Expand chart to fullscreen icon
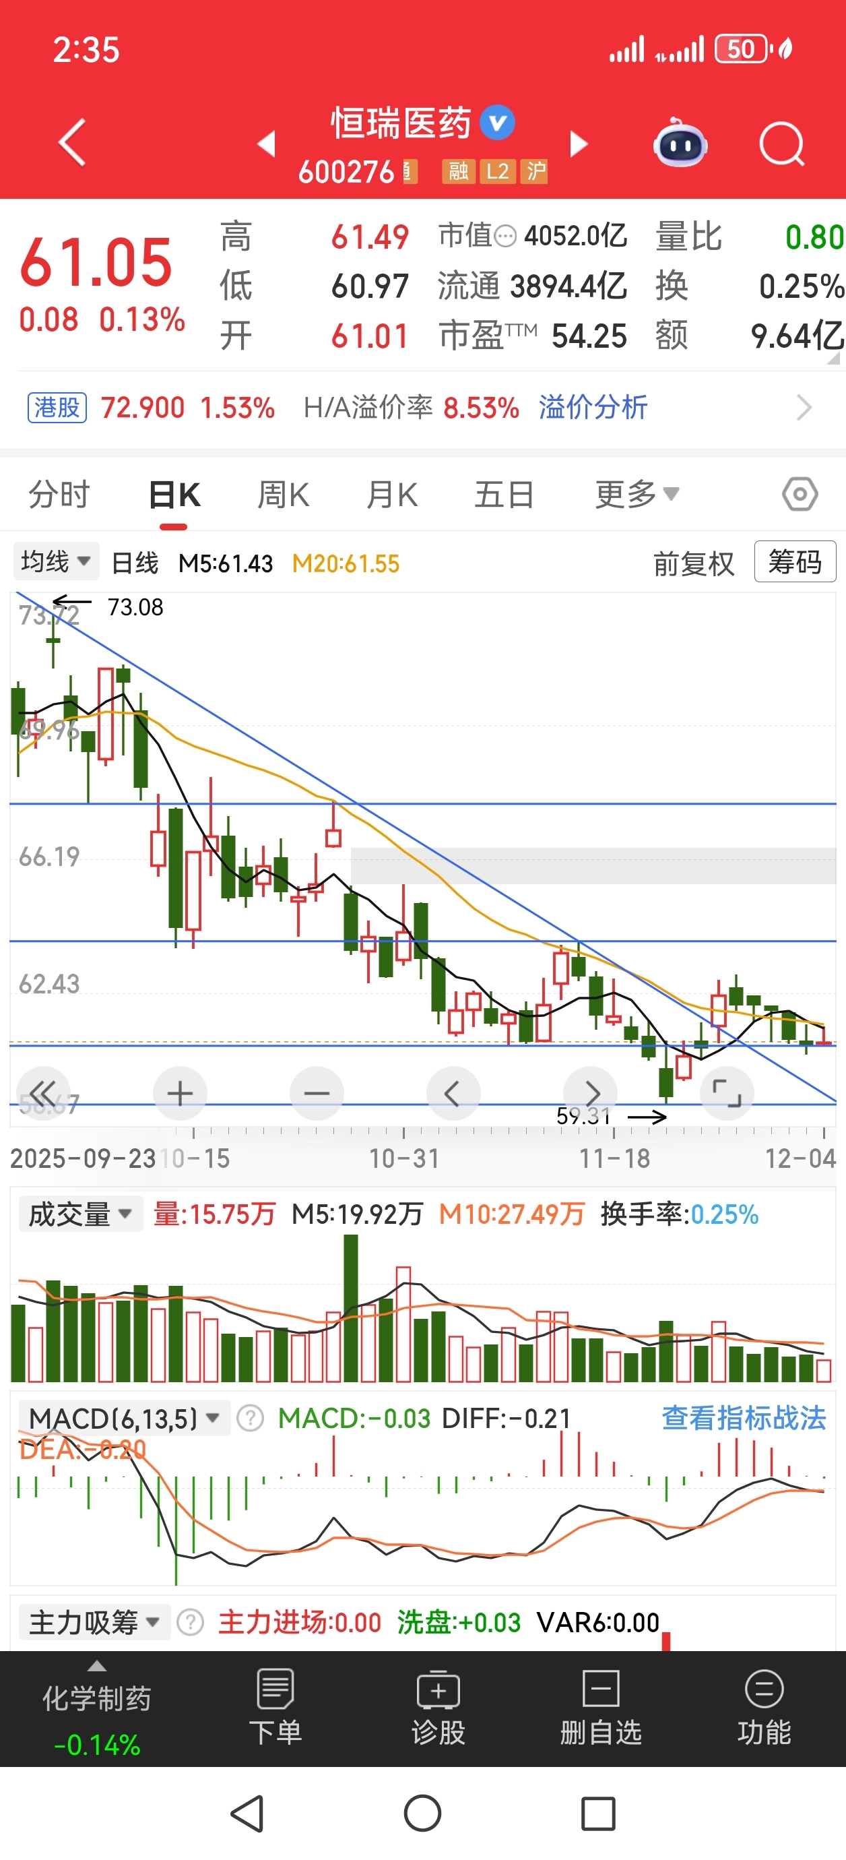Image resolution: width=846 pixels, height=1860 pixels. point(726,1093)
